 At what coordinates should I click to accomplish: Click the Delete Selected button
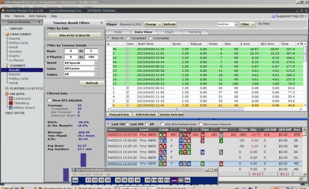172,115
